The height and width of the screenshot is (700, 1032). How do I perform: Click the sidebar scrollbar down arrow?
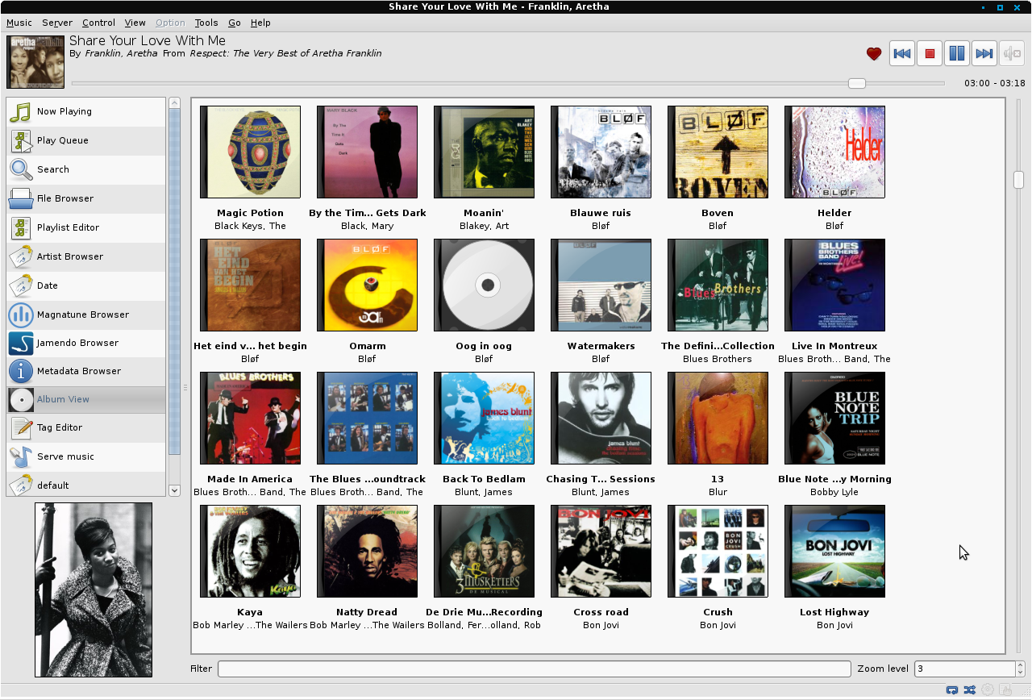click(x=174, y=490)
